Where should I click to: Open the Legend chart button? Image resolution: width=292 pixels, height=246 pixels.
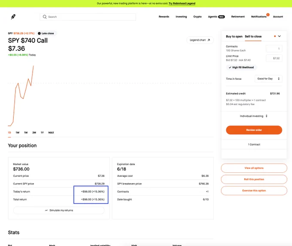[200, 40]
